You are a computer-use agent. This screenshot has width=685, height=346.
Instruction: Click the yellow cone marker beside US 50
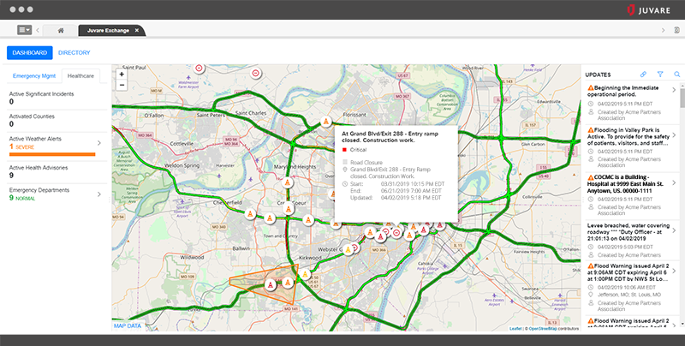(x=306, y=275)
